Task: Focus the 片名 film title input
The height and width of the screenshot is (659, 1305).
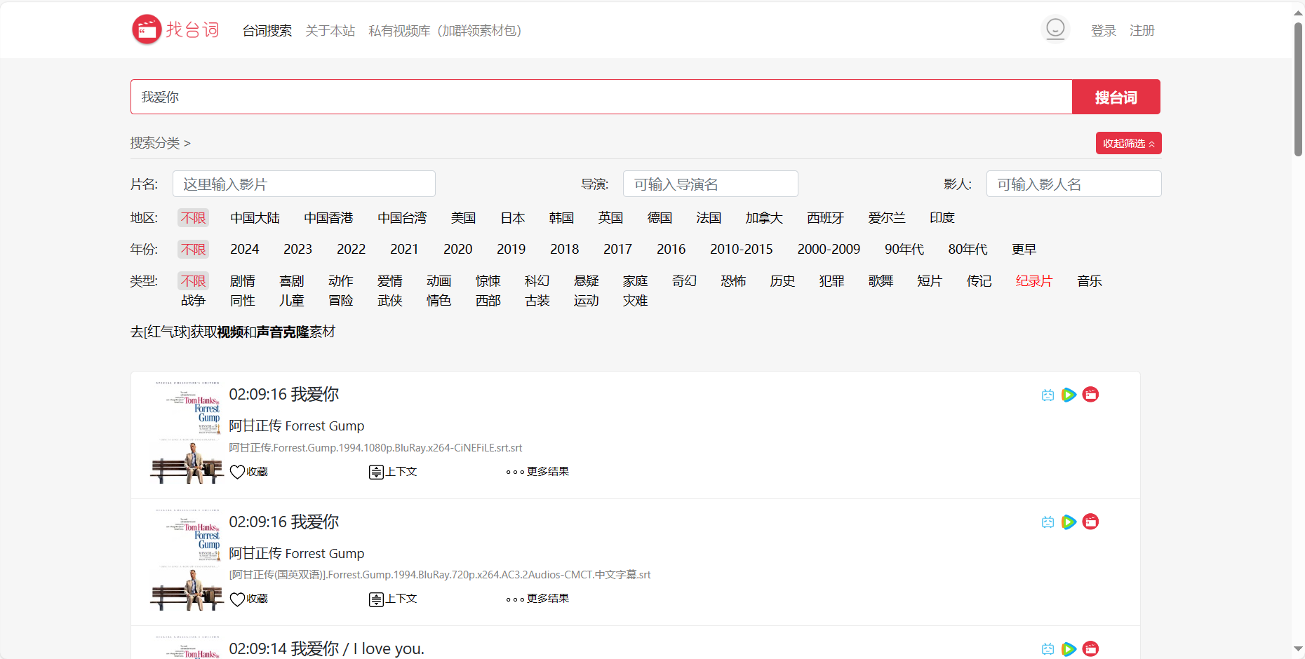Action: (x=304, y=184)
